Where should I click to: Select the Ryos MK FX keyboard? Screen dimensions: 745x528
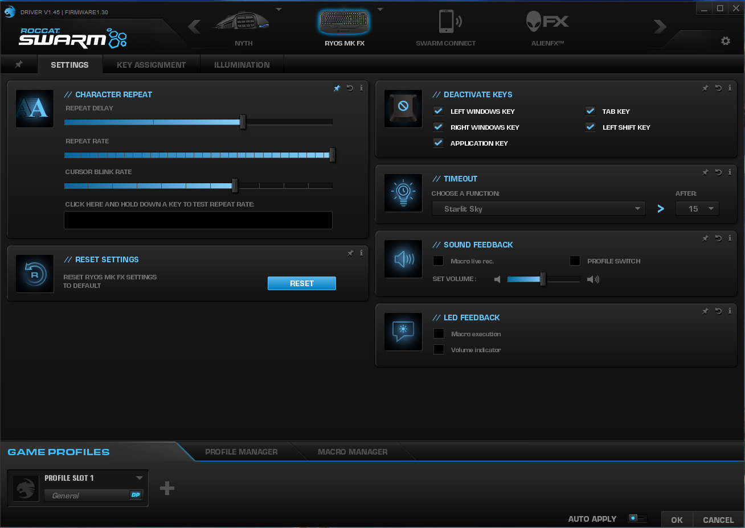[345, 27]
